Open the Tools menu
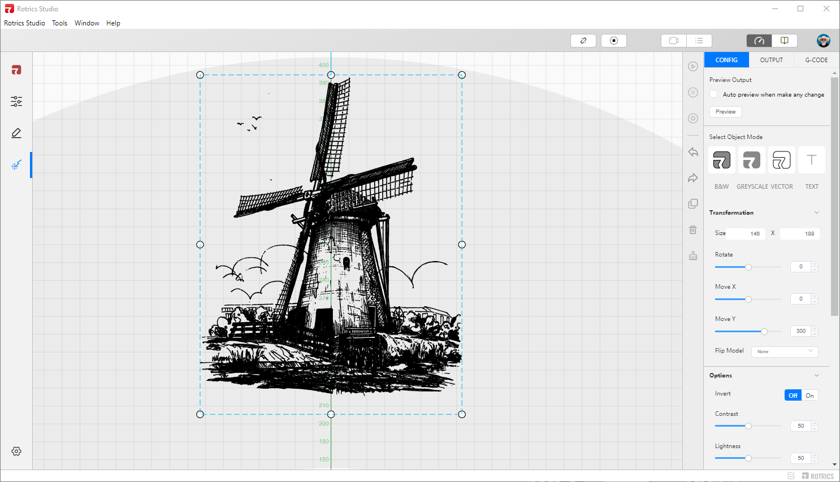The width and height of the screenshot is (840, 482). [59, 23]
